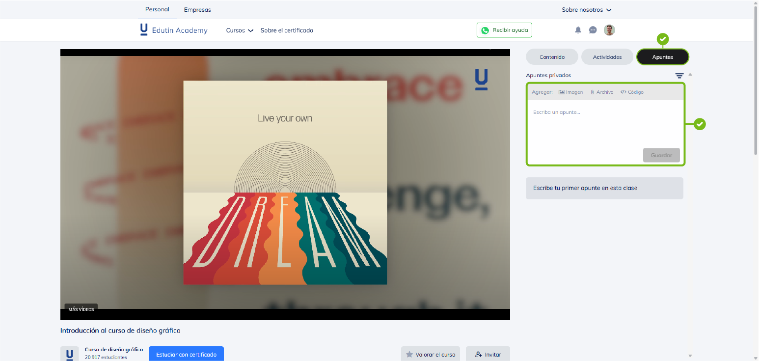Click Estudiar con certificado button
The image size is (759, 361).
(186, 354)
